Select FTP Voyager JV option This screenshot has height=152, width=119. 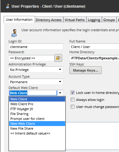pos(37,109)
